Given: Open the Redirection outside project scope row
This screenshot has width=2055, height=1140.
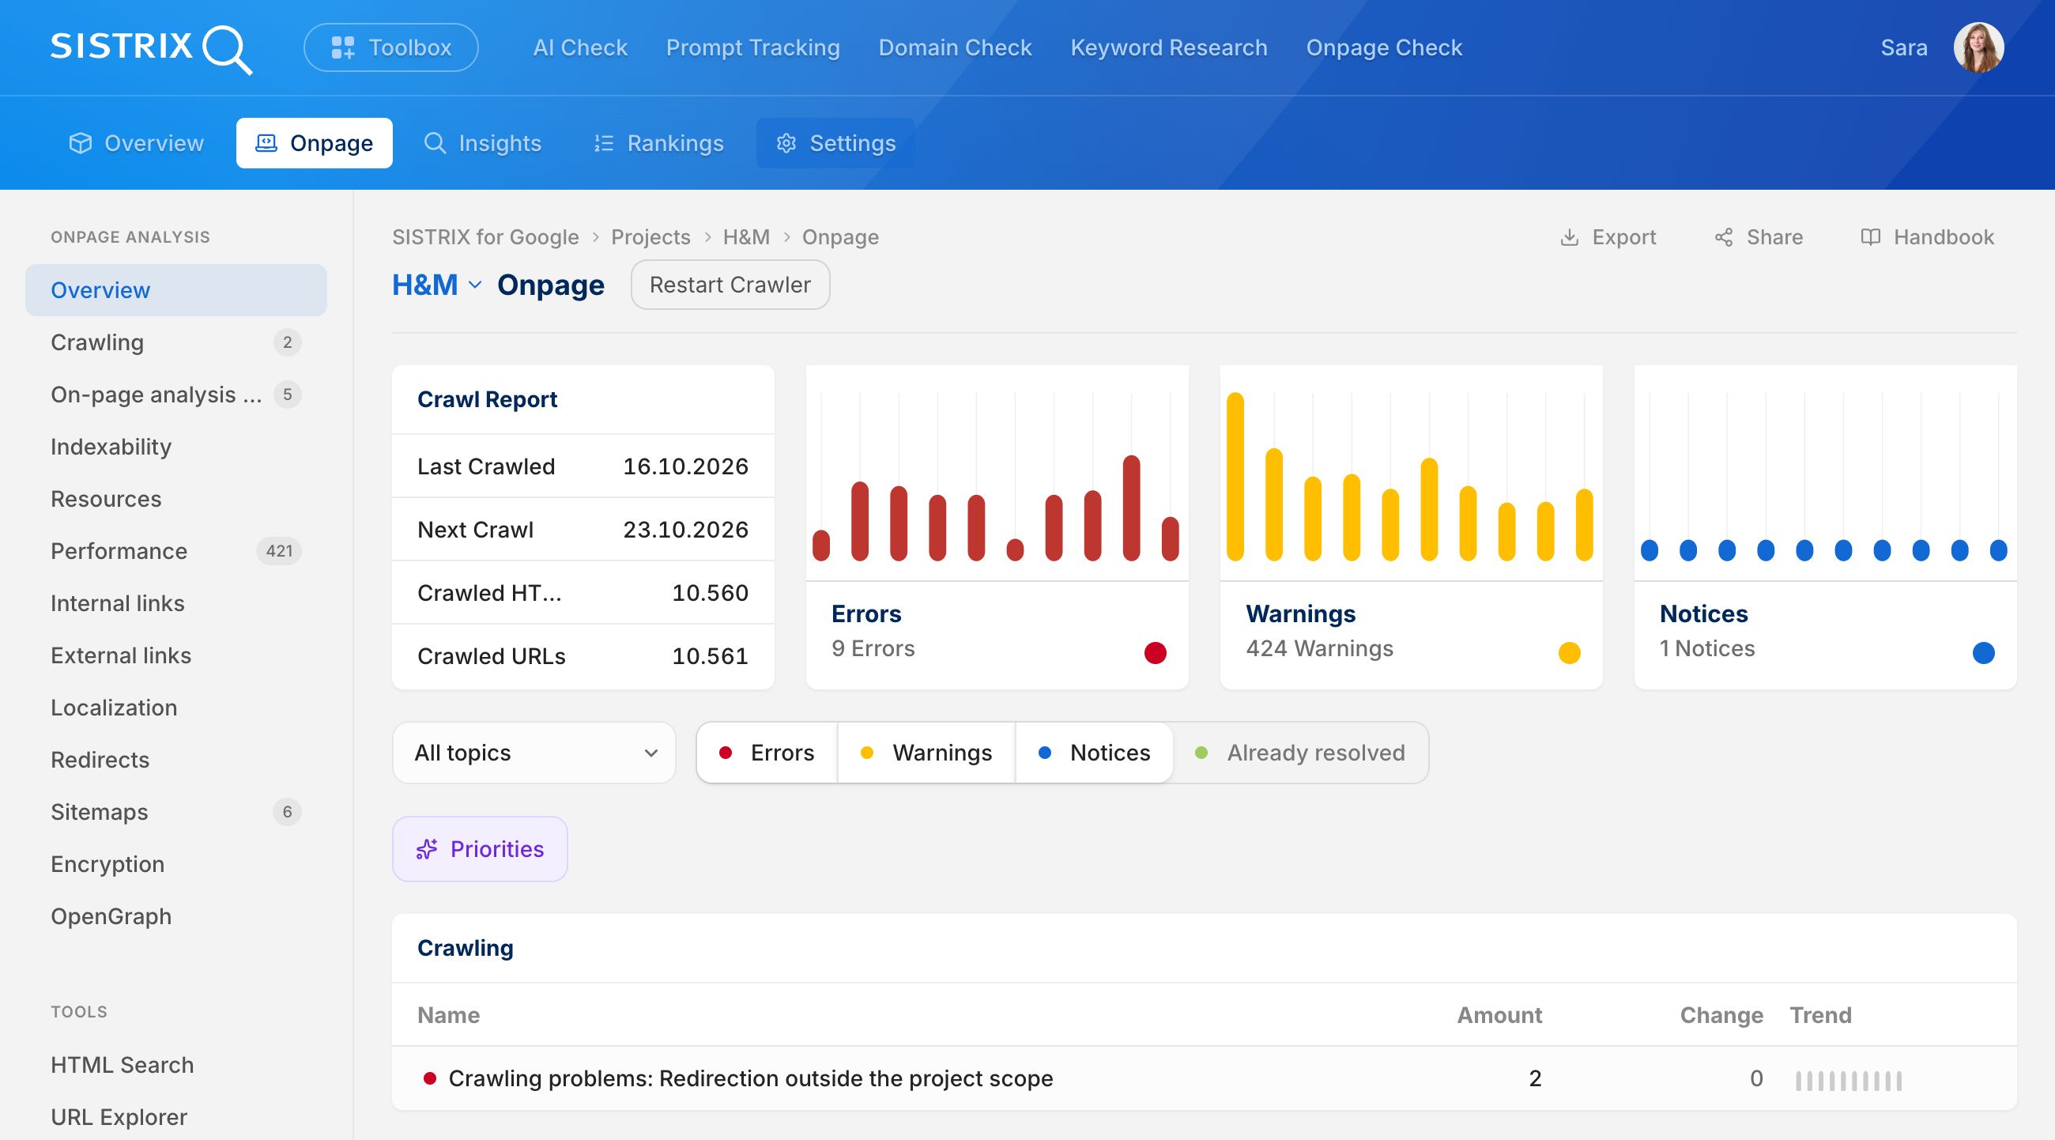Looking at the screenshot, I should point(1204,1078).
